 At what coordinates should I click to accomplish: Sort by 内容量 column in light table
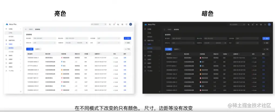[x=90, y=54]
